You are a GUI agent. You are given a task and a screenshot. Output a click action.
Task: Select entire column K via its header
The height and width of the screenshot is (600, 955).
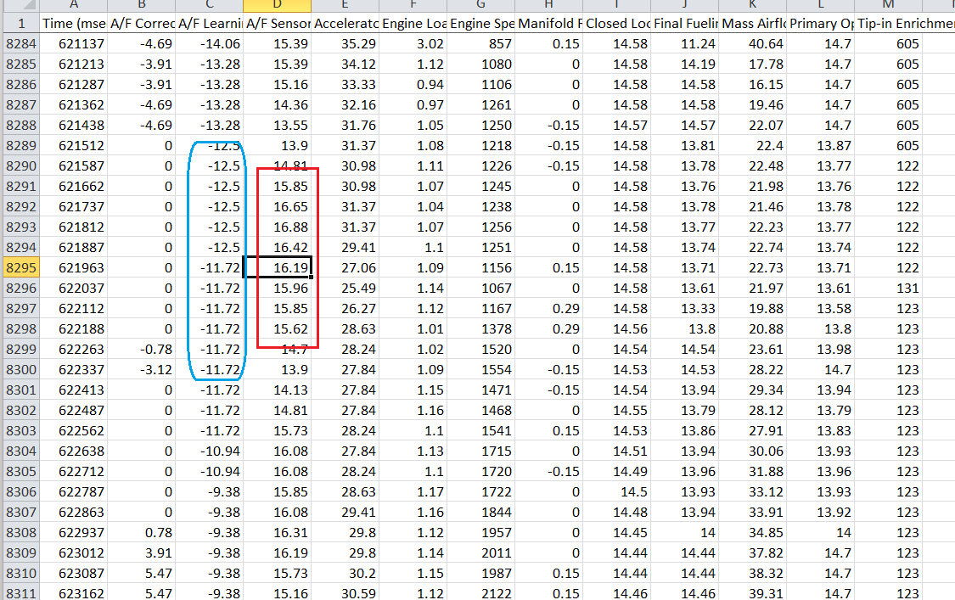tap(752, 6)
